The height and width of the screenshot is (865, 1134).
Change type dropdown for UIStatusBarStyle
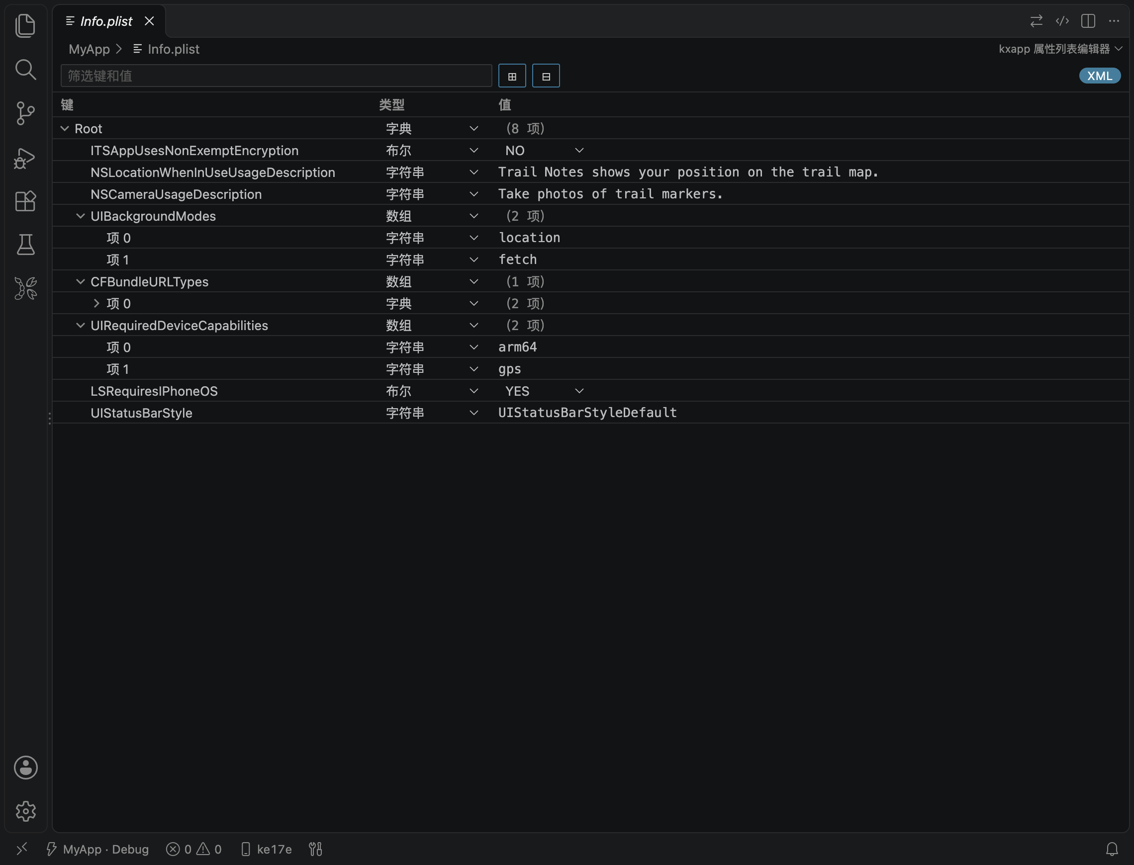[x=432, y=413]
